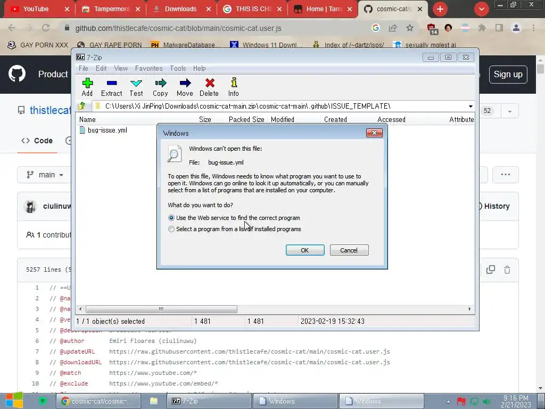
Task: Open the View menu in 7-Zip
Action: point(121,68)
